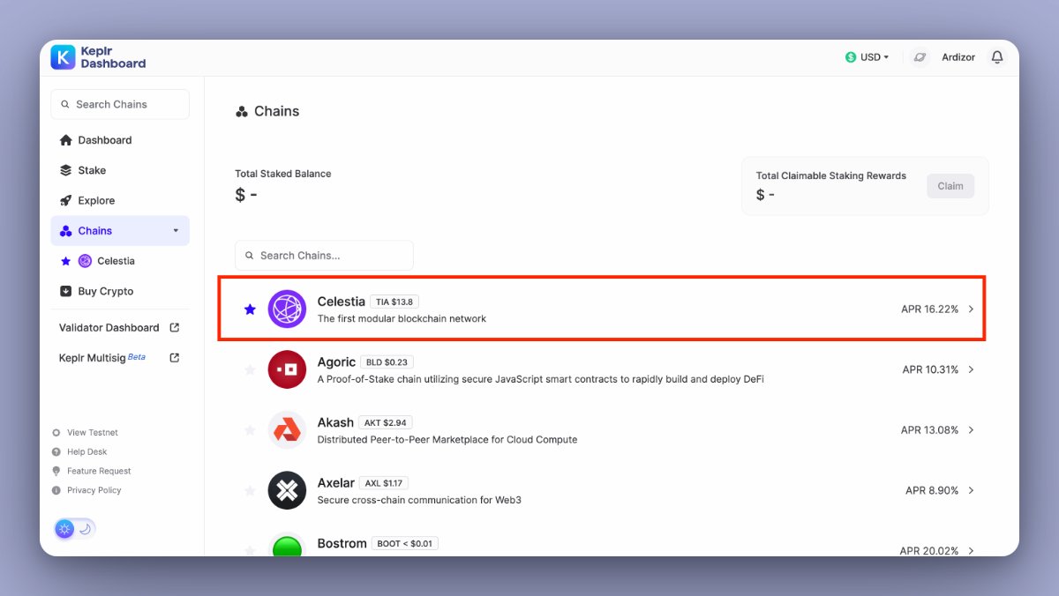Click the AXL $1.17 price tag
1059x596 pixels.
[384, 483]
